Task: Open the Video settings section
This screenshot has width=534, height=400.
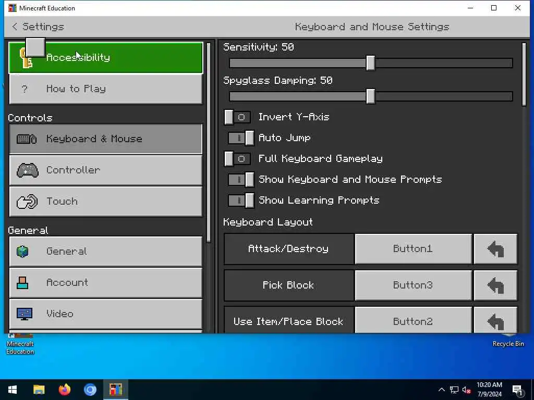Action: (x=106, y=314)
